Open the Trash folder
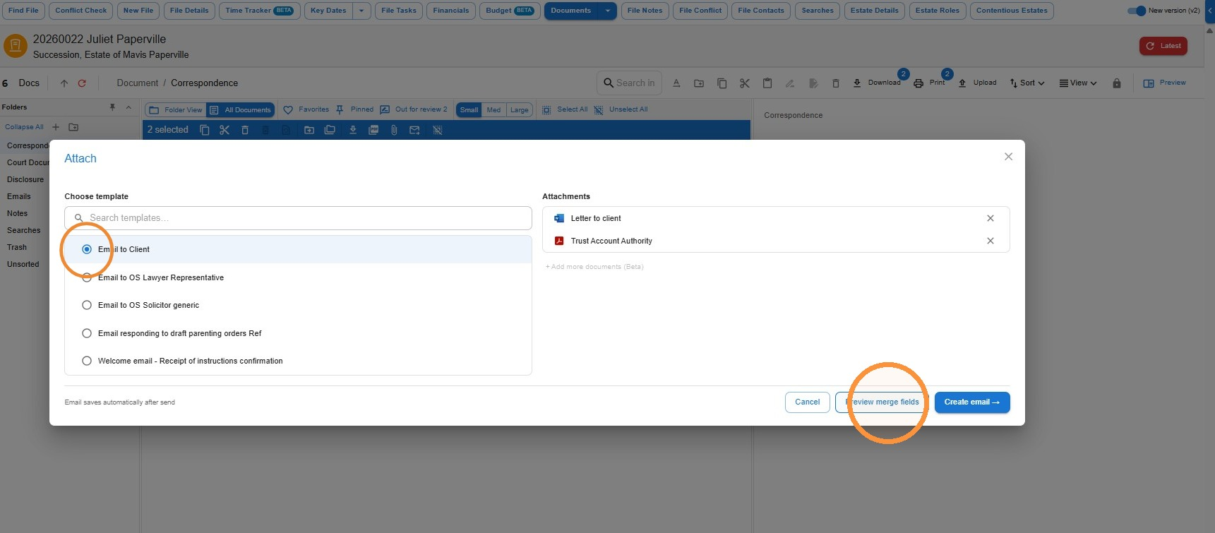 click(x=17, y=247)
